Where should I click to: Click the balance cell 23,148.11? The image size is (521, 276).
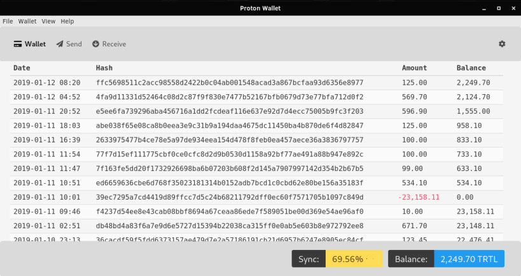[475, 226]
